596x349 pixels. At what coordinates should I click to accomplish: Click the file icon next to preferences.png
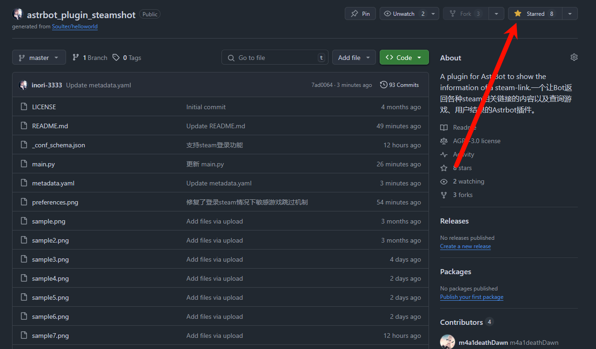[24, 202]
